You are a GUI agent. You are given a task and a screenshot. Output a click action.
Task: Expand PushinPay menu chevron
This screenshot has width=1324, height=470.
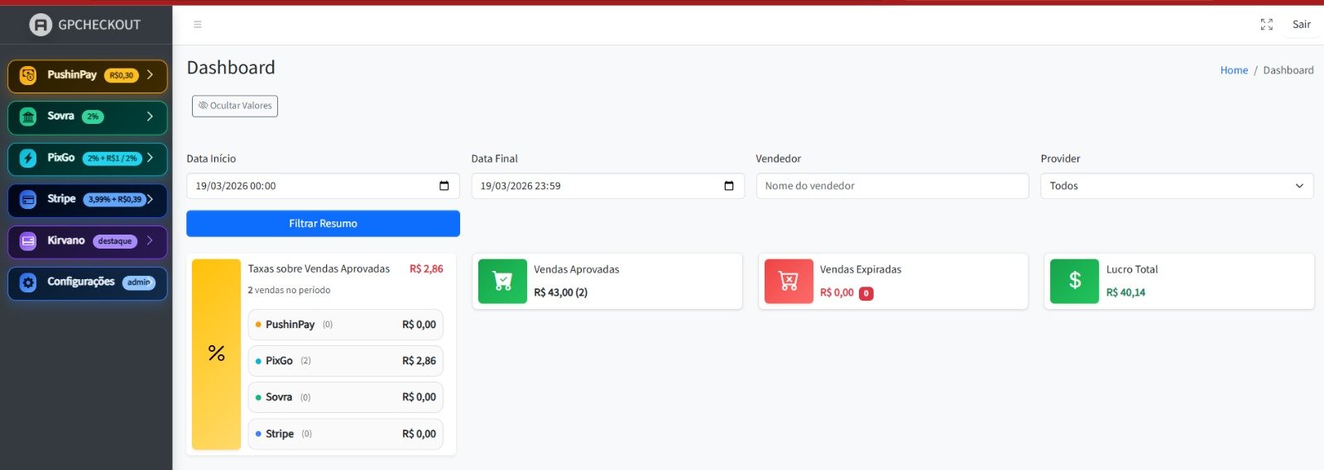(150, 74)
